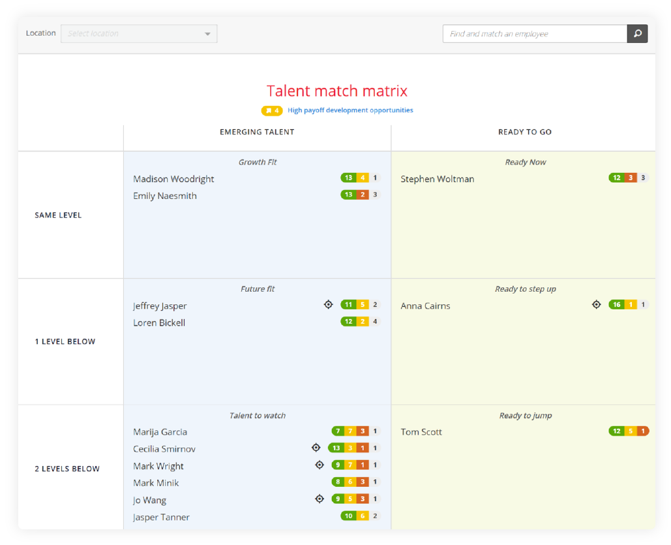Open High payoff development opportunities link
Viewport: 671px width, 545px height.
pos(350,110)
